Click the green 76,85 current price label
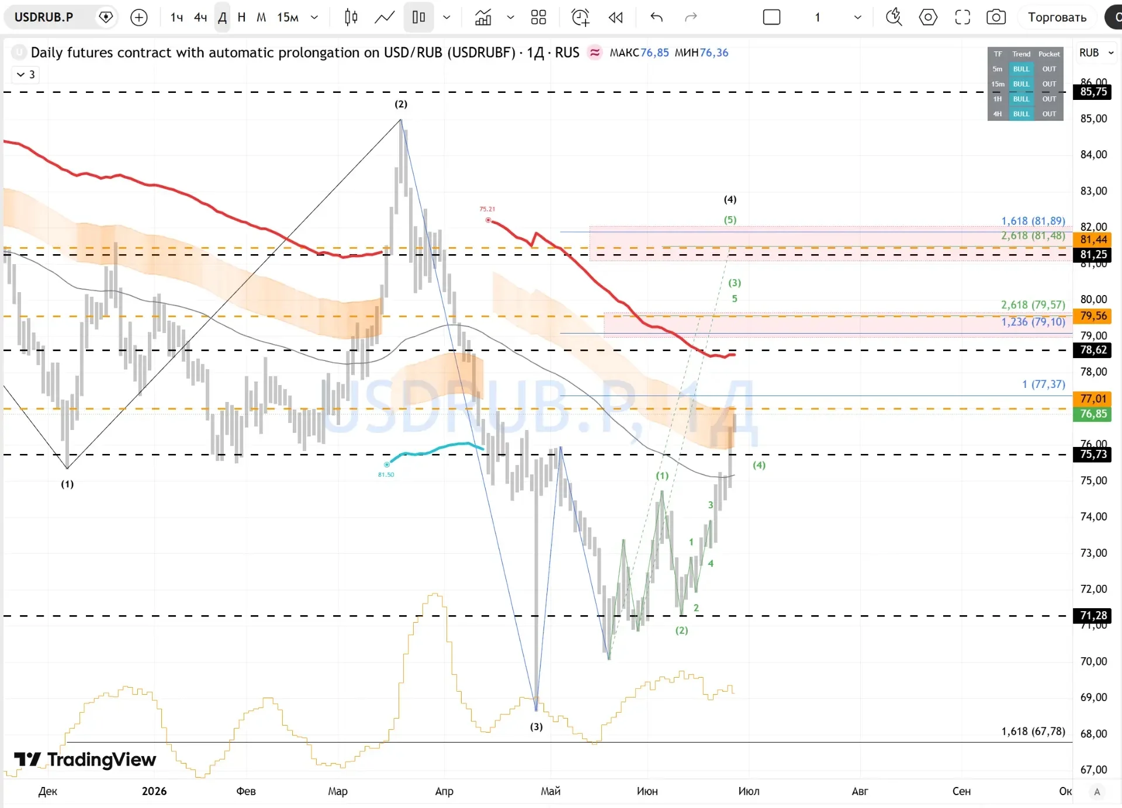Image resolution: width=1122 pixels, height=808 pixels. pos(1093,414)
